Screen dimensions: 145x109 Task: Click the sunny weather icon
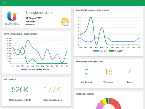tap(65, 22)
